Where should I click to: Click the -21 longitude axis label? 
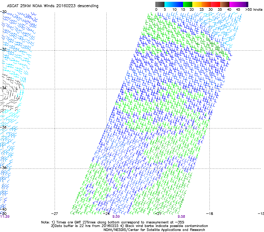158,214
